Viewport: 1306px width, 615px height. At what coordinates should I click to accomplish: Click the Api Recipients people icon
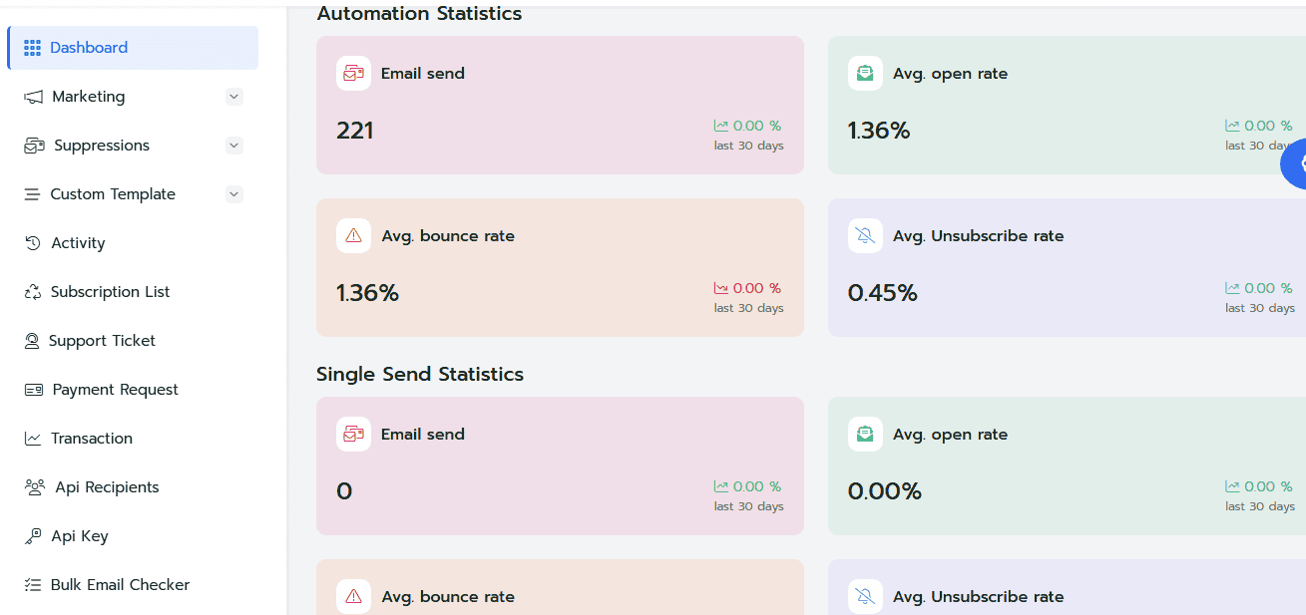pos(35,487)
